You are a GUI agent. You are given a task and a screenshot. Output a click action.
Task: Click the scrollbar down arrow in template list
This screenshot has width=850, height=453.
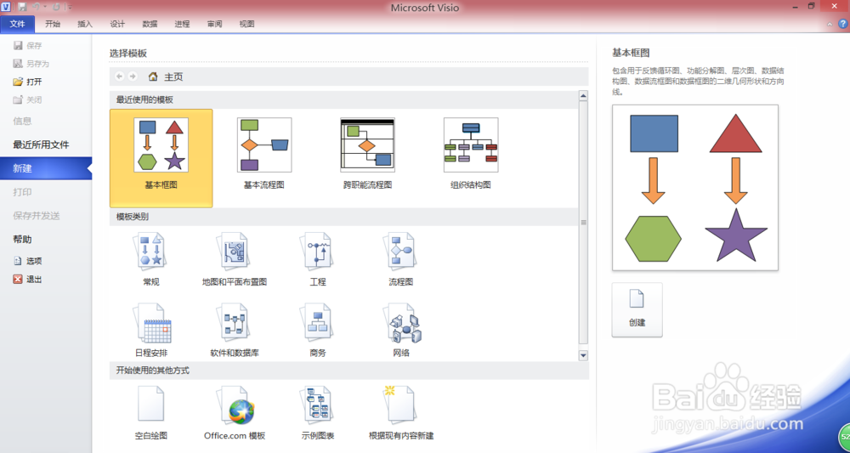coord(583,355)
